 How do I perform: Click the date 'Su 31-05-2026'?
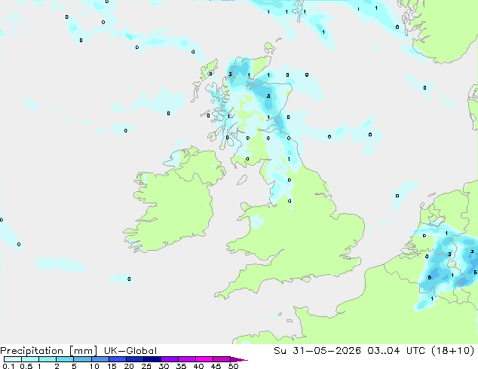[317, 351]
